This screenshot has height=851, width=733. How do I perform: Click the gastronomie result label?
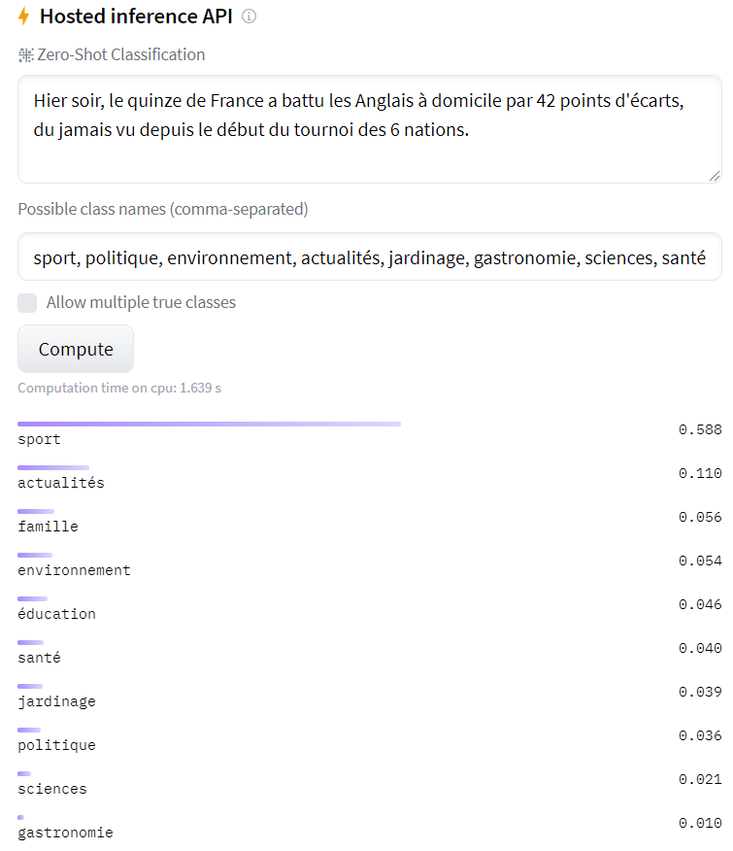pyautogui.click(x=65, y=832)
